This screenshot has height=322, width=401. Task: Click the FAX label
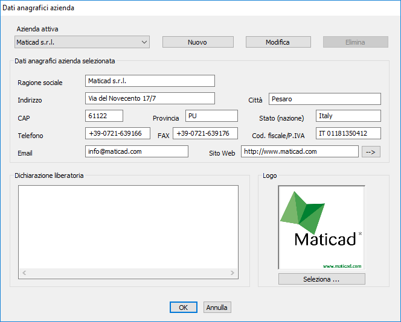164,136
